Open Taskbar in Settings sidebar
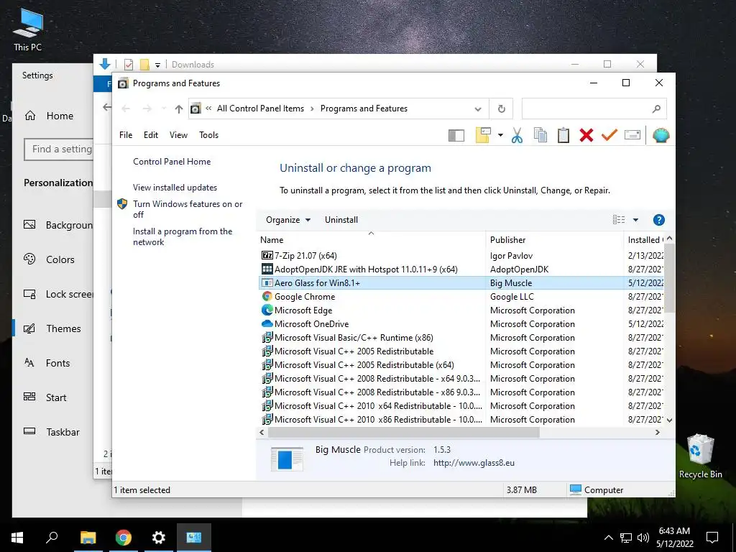The image size is (736, 552). pos(51,432)
